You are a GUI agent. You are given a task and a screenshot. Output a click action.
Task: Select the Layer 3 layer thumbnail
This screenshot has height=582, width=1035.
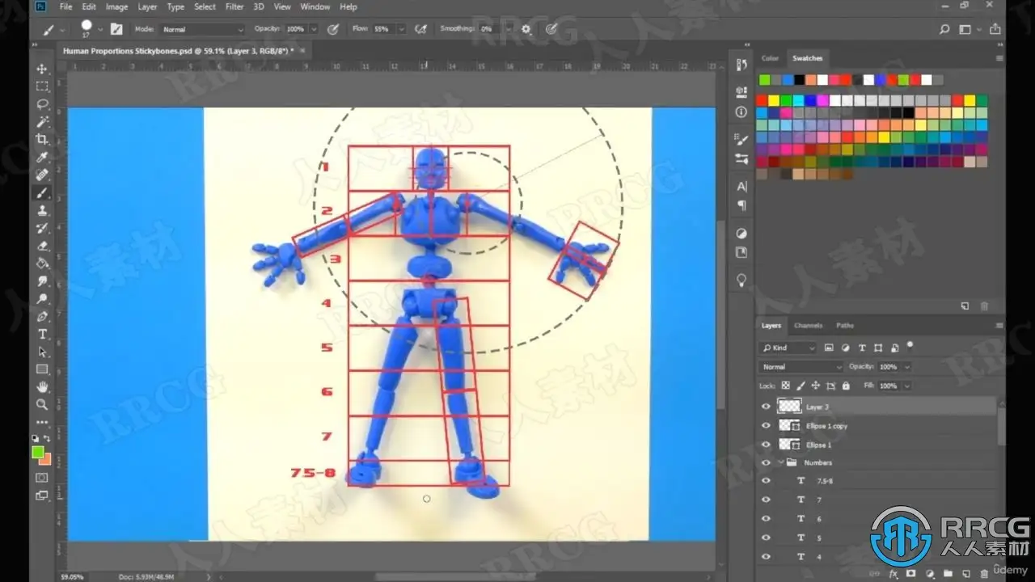click(789, 407)
